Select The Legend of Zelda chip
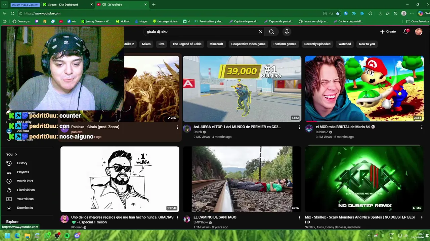The width and height of the screenshot is (430, 241). point(187,44)
